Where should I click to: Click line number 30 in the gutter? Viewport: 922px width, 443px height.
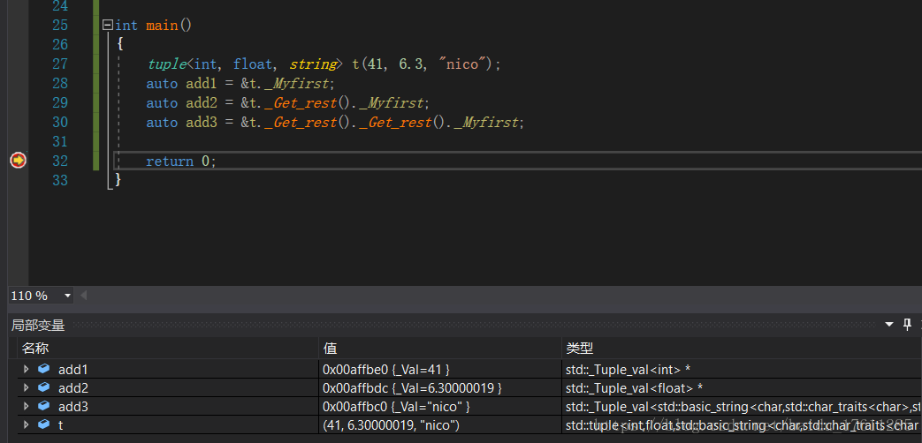59,122
